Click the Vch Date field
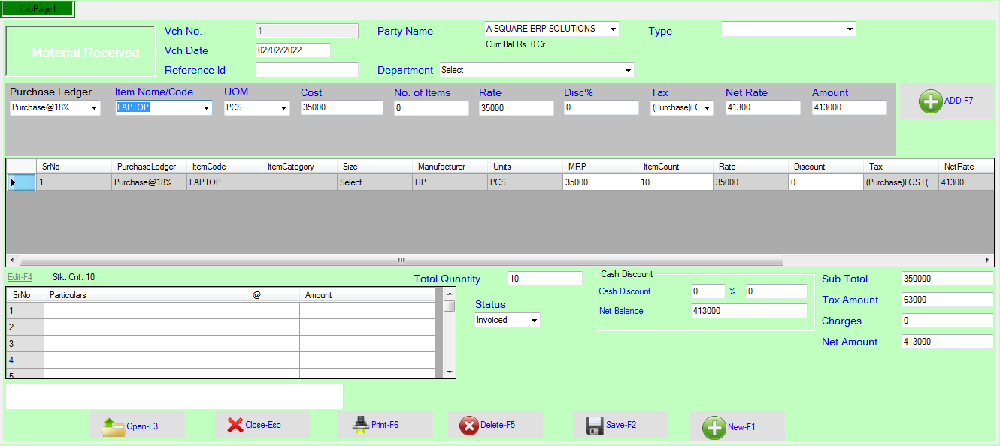1000x446 pixels. click(x=293, y=50)
